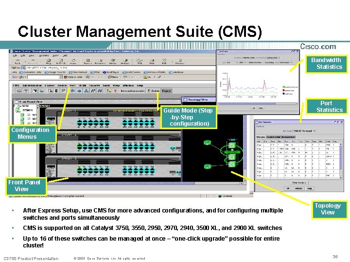
Task: Click the Guide mode button in CMS toolbar
Action: pyautogui.click(x=153, y=91)
